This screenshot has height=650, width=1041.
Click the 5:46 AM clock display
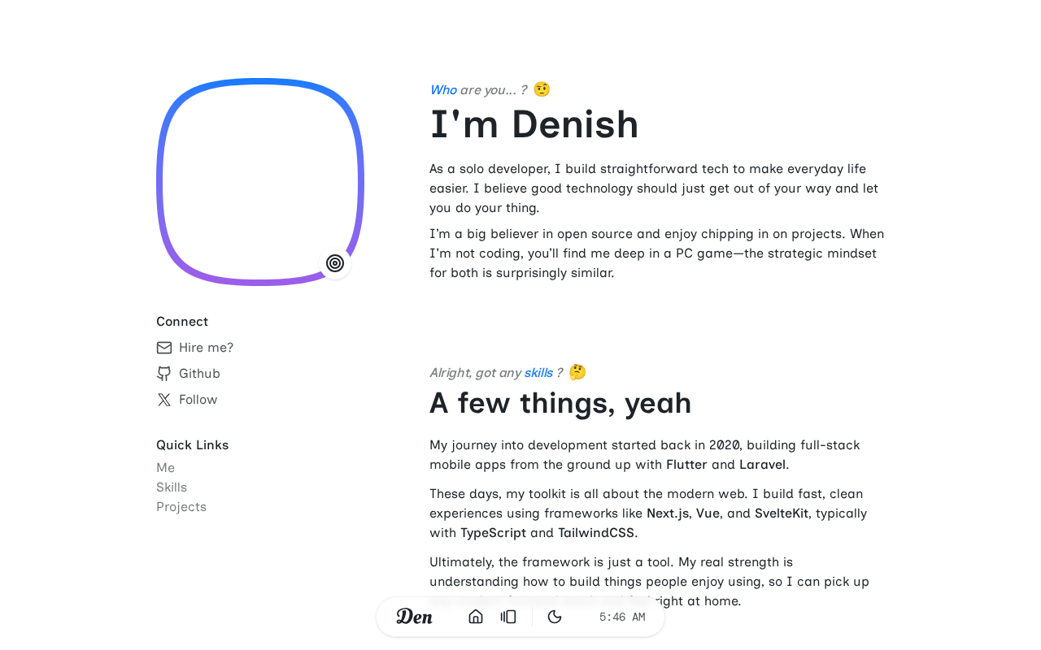click(622, 617)
